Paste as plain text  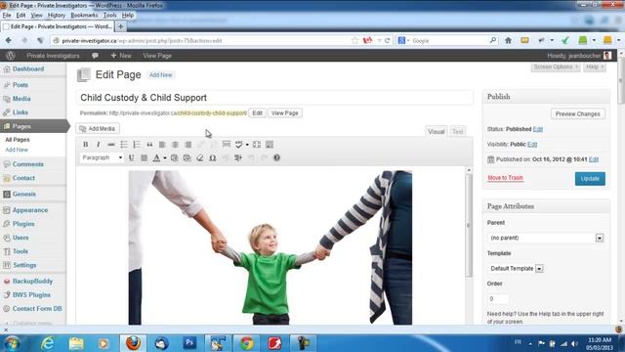click(x=174, y=158)
